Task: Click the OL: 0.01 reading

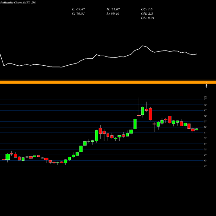Action: (148, 18)
